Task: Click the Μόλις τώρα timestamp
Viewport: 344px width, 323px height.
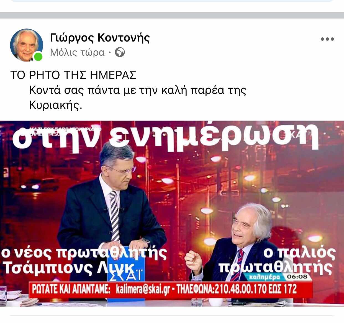Action: click(x=77, y=52)
